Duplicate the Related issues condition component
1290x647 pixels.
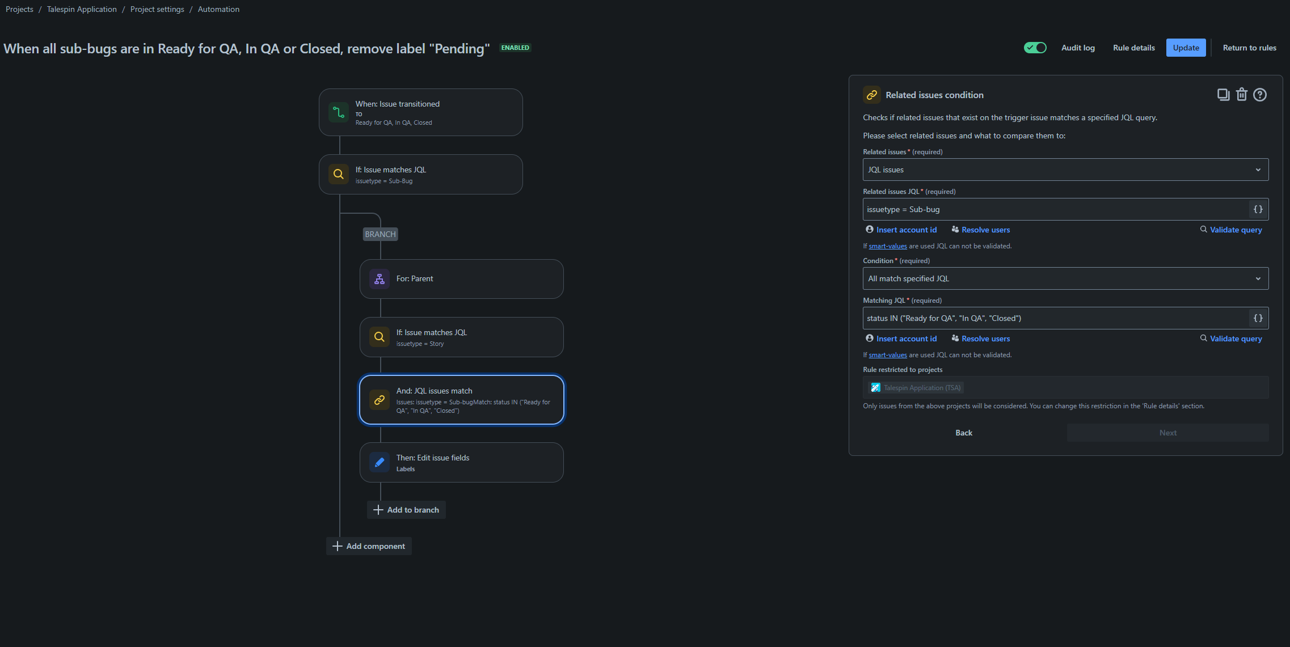point(1223,95)
